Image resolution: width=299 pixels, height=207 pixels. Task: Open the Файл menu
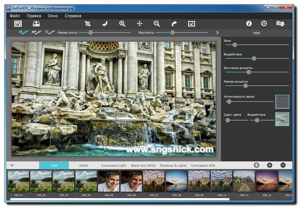(x=15, y=16)
